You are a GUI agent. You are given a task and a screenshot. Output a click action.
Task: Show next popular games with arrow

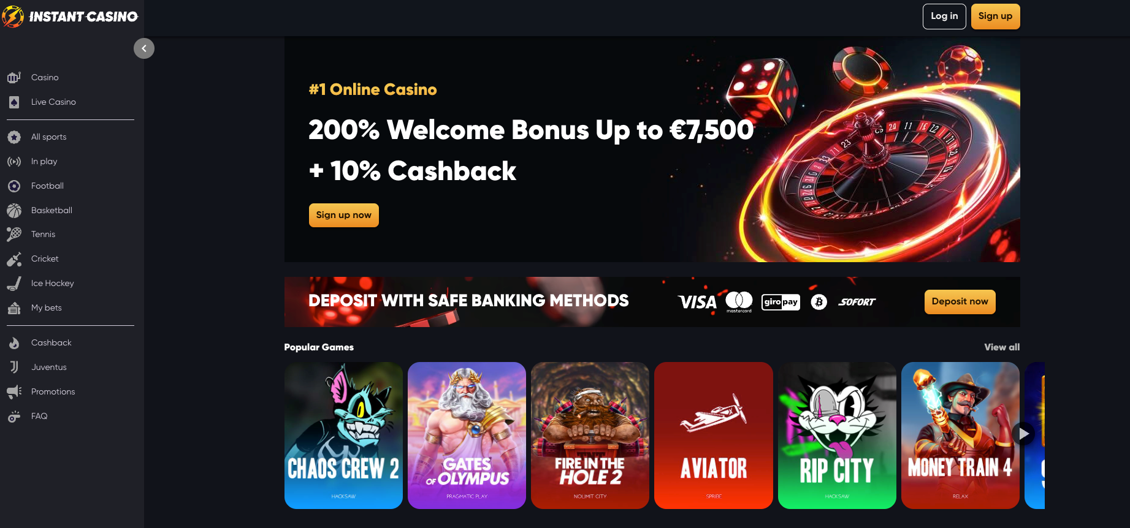(1023, 434)
